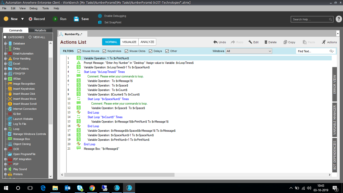This screenshot has height=193, width=343.
Task: Open the Debug menu
Action: pos(33,8)
